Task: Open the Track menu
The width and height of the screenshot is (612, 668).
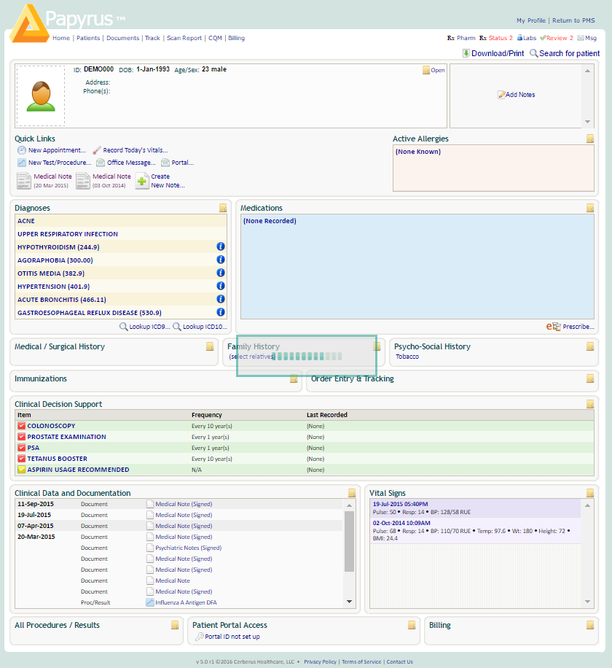Action: (152, 38)
